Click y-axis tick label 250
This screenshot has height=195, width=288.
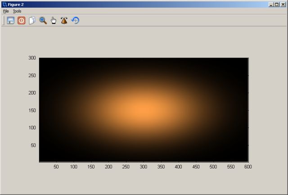coord(32,75)
